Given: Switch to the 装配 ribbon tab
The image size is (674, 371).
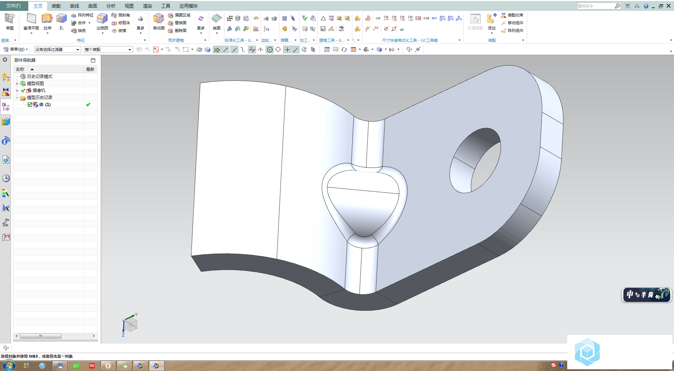Looking at the screenshot, I should point(56,6).
